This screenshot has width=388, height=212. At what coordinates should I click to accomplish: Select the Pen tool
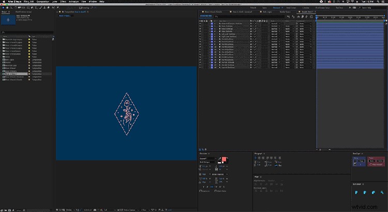[32, 8]
